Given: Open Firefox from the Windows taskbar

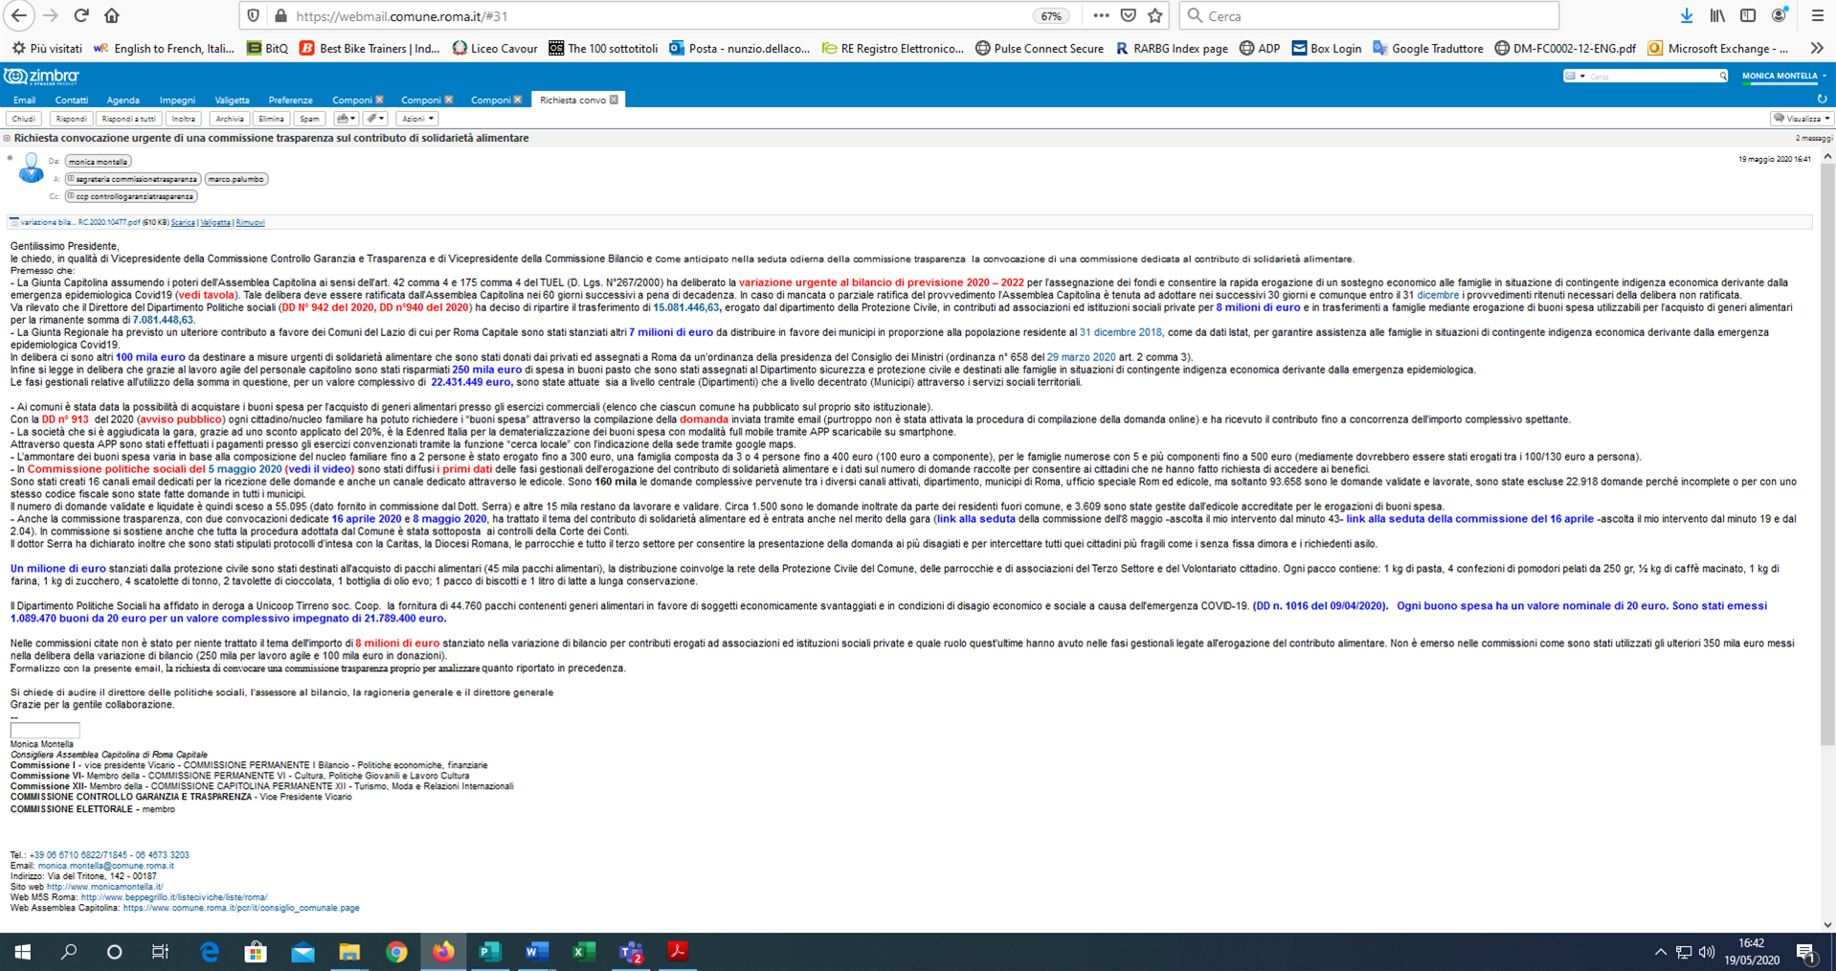Looking at the screenshot, I should click(x=443, y=951).
